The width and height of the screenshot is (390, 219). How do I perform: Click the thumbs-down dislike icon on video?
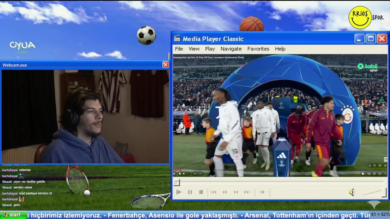tap(374, 165)
